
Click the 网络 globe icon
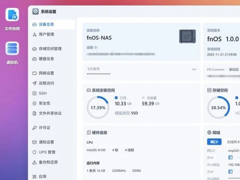(x=209, y=132)
